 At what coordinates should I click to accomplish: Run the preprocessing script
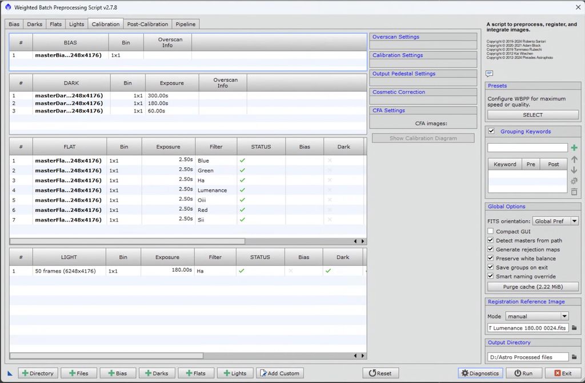(x=523, y=373)
